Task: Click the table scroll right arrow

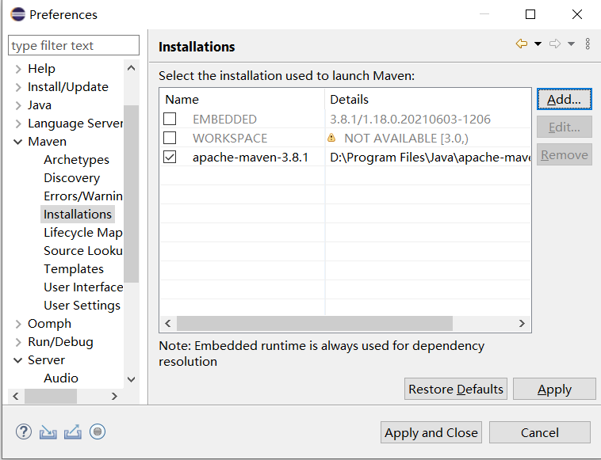Action: point(522,323)
